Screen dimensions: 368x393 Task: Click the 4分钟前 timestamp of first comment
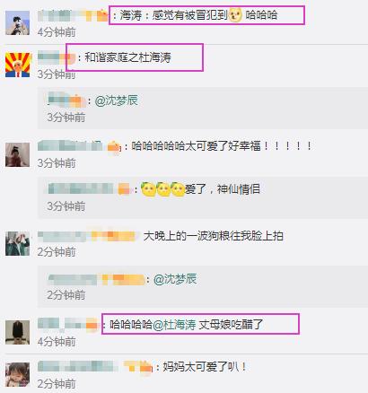tap(57, 31)
